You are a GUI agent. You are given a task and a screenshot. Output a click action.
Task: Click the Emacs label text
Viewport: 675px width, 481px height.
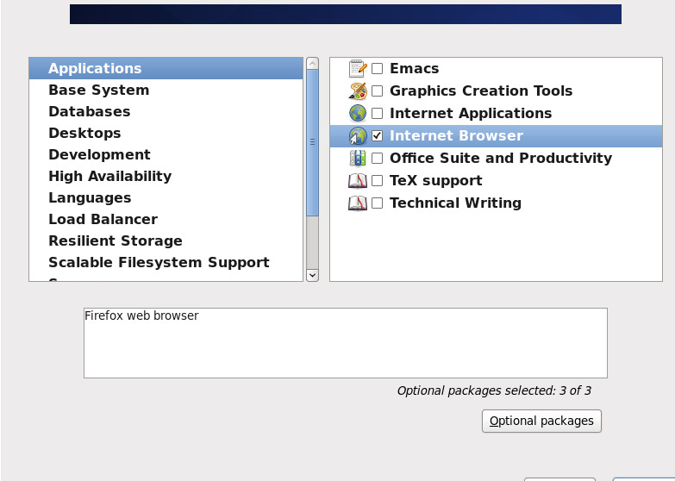tap(414, 68)
